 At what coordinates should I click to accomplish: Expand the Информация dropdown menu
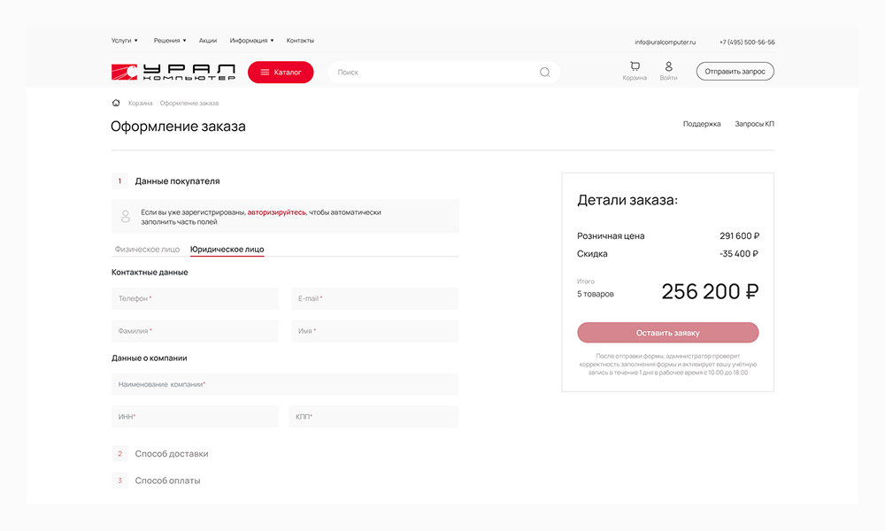coord(251,41)
